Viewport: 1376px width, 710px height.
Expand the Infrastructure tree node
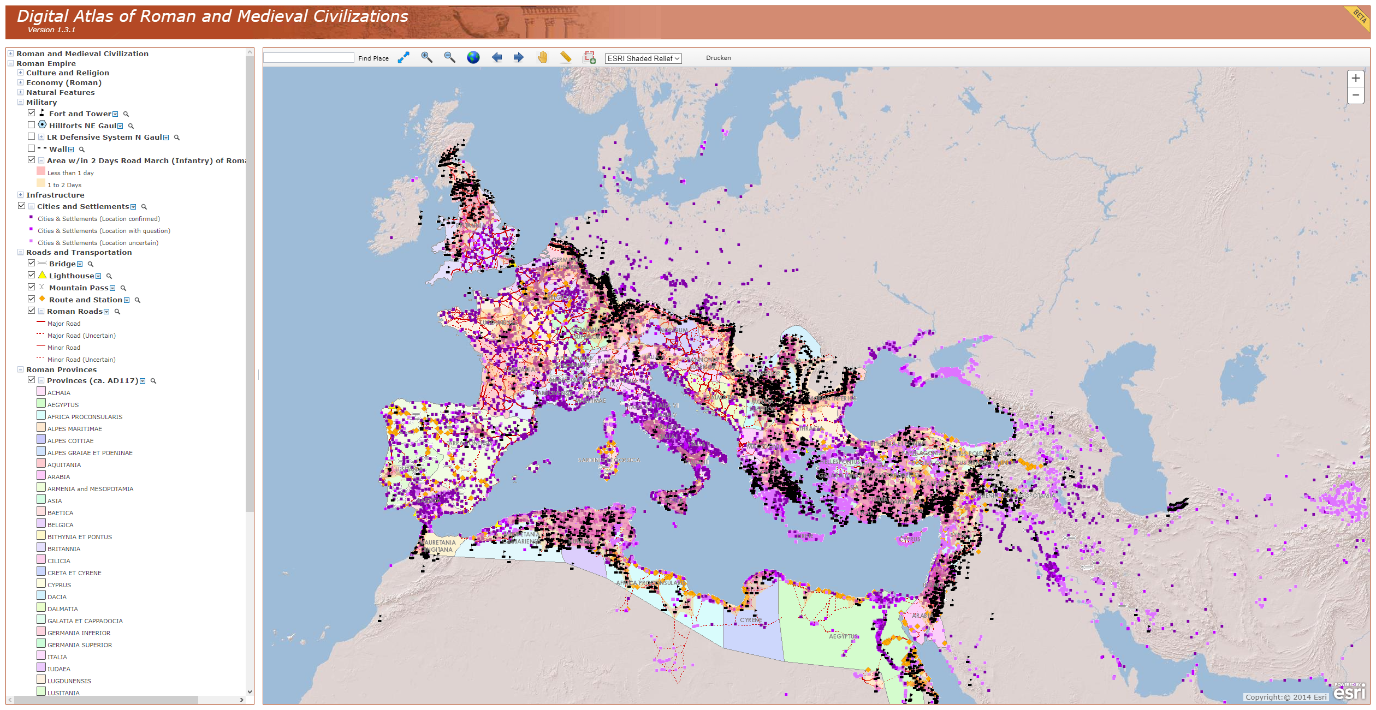pos(20,195)
